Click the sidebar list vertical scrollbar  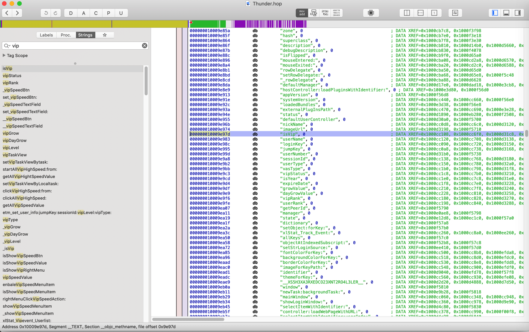(x=146, y=81)
